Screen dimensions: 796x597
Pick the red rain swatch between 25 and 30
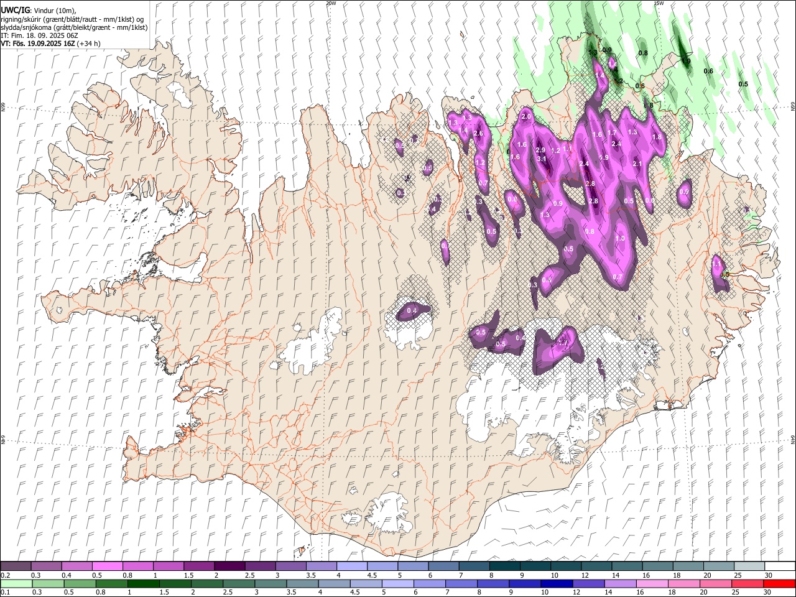(747, 583)
